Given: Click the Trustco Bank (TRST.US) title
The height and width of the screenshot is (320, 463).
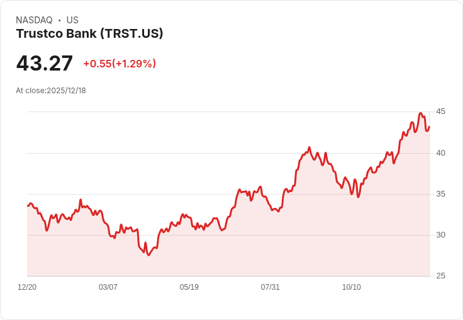Looking at the screenshot, I should [x=89, y=33].
